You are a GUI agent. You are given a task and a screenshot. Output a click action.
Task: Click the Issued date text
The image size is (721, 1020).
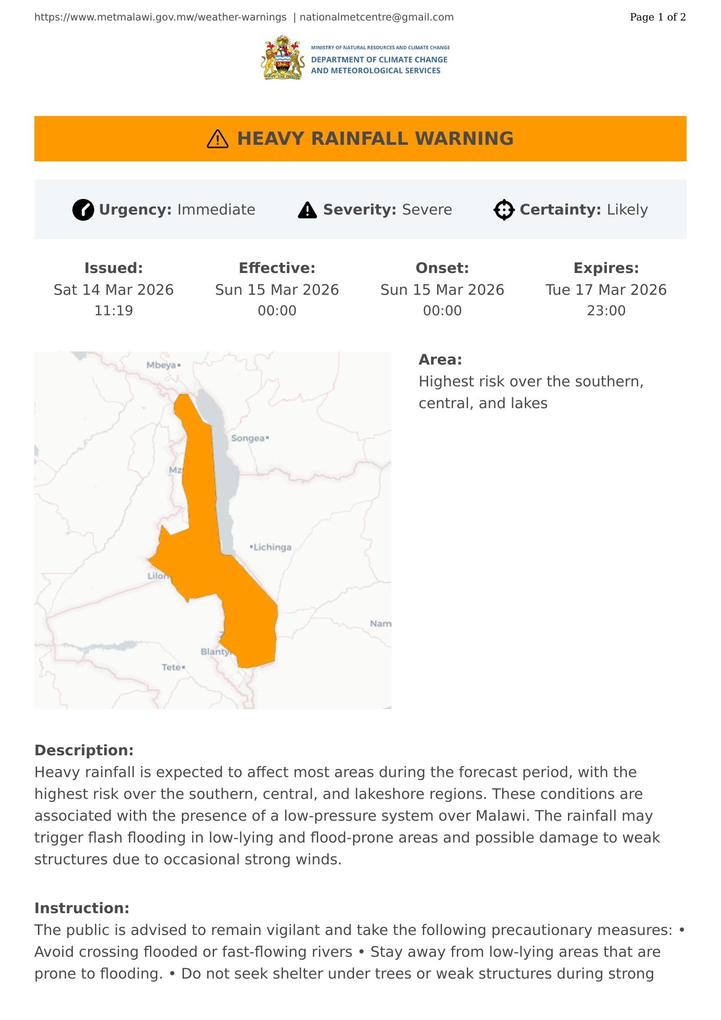pyautogui.click(x=114, y=290)
